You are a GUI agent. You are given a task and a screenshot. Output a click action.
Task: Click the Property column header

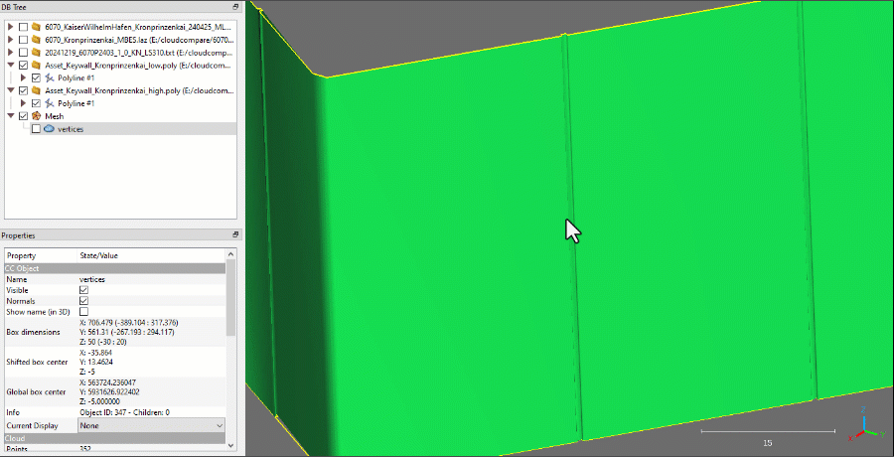click(x=41, y=255)
